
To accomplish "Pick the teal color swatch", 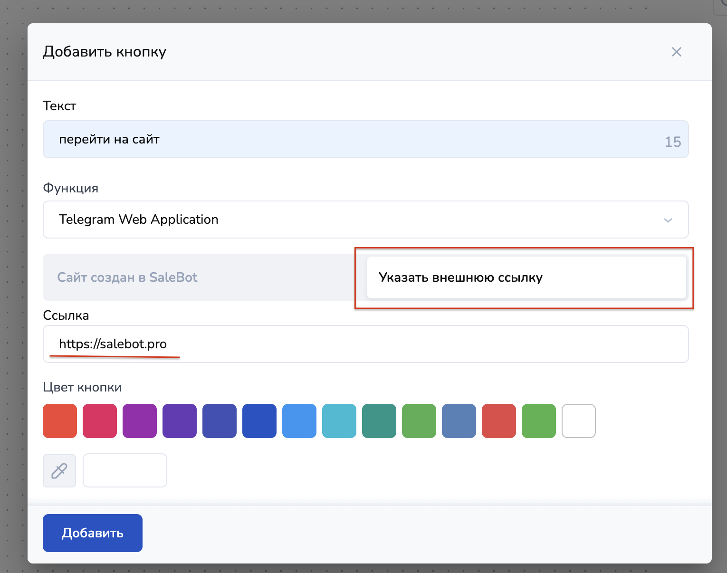I will click(x=379, y=421).
